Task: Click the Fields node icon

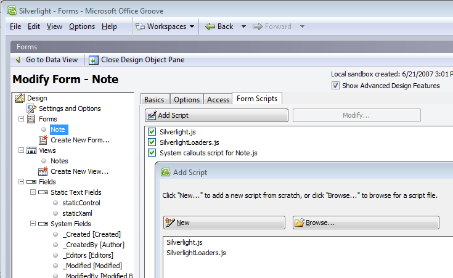Action: tap(31, 182)
